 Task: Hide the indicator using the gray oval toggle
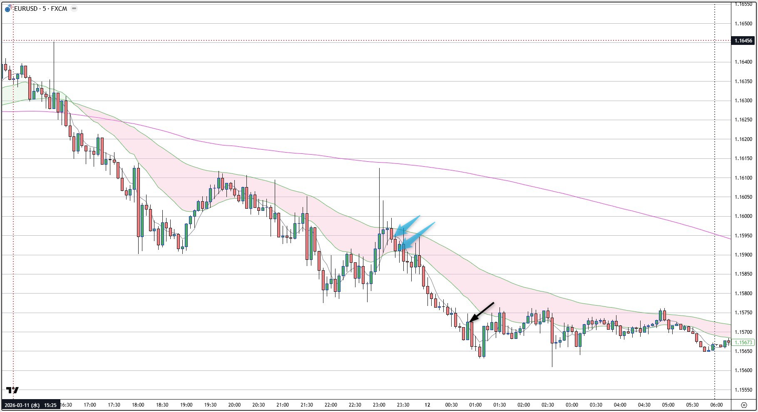click(74, 8)
